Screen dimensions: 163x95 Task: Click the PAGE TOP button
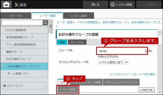[x=146, y=90]
